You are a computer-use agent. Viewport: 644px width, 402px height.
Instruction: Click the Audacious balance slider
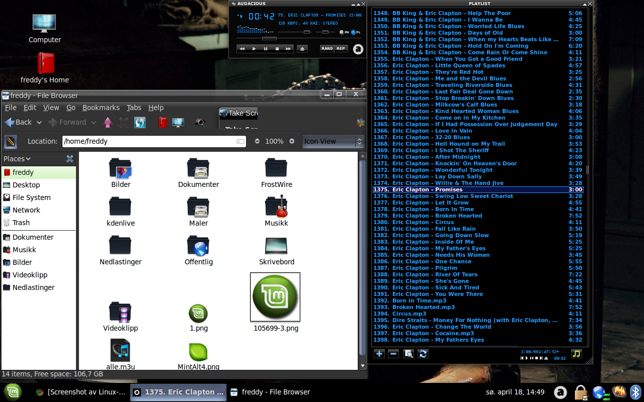326,32
